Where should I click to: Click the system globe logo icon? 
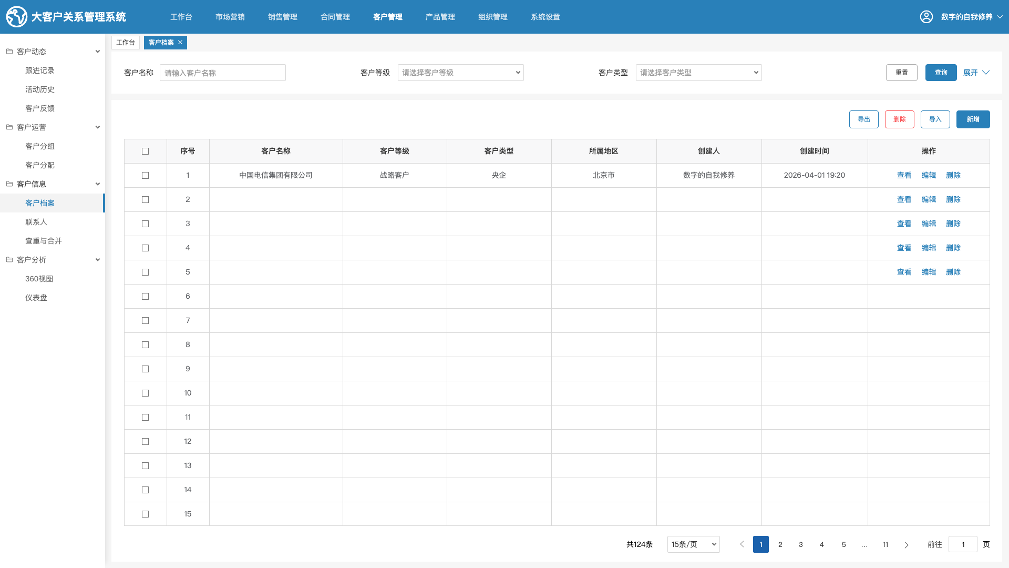click(16, 17)
